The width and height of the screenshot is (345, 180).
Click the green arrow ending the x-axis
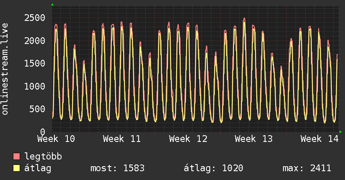click(x=340, y=132)
